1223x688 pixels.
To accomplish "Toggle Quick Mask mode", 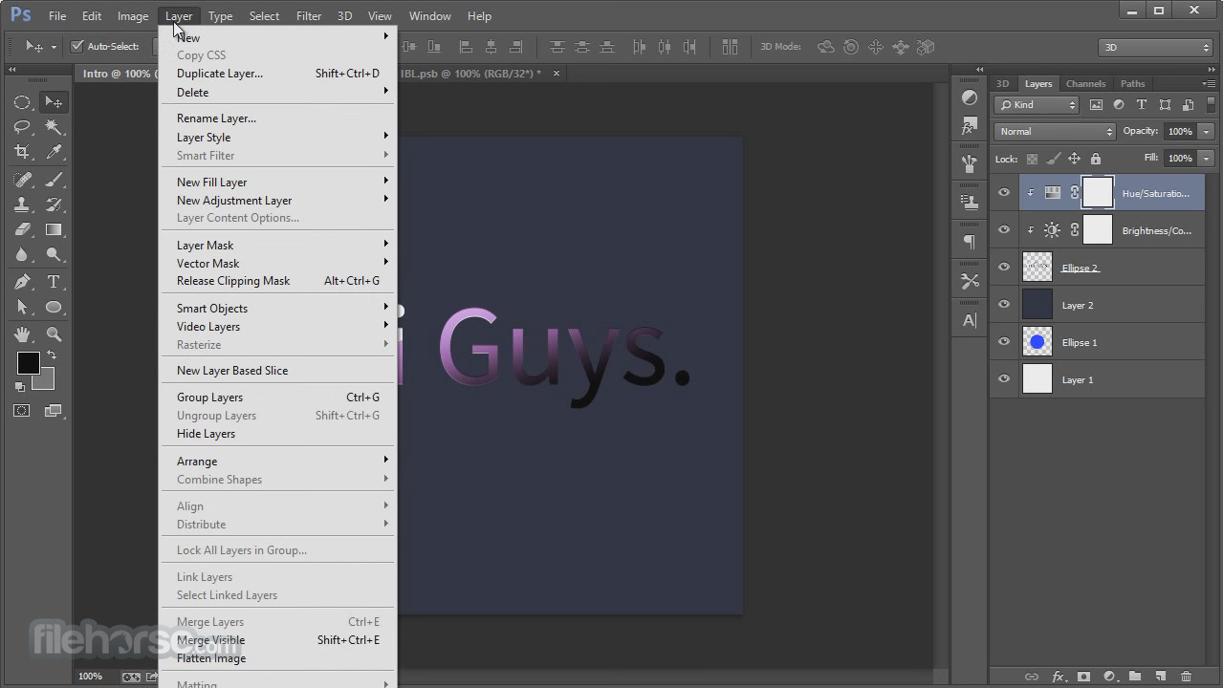I will point(22,411).
